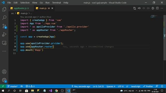Toggle file blame annotations icon
Viewport: 166px width, 93px height.
[x=153, y=8]
